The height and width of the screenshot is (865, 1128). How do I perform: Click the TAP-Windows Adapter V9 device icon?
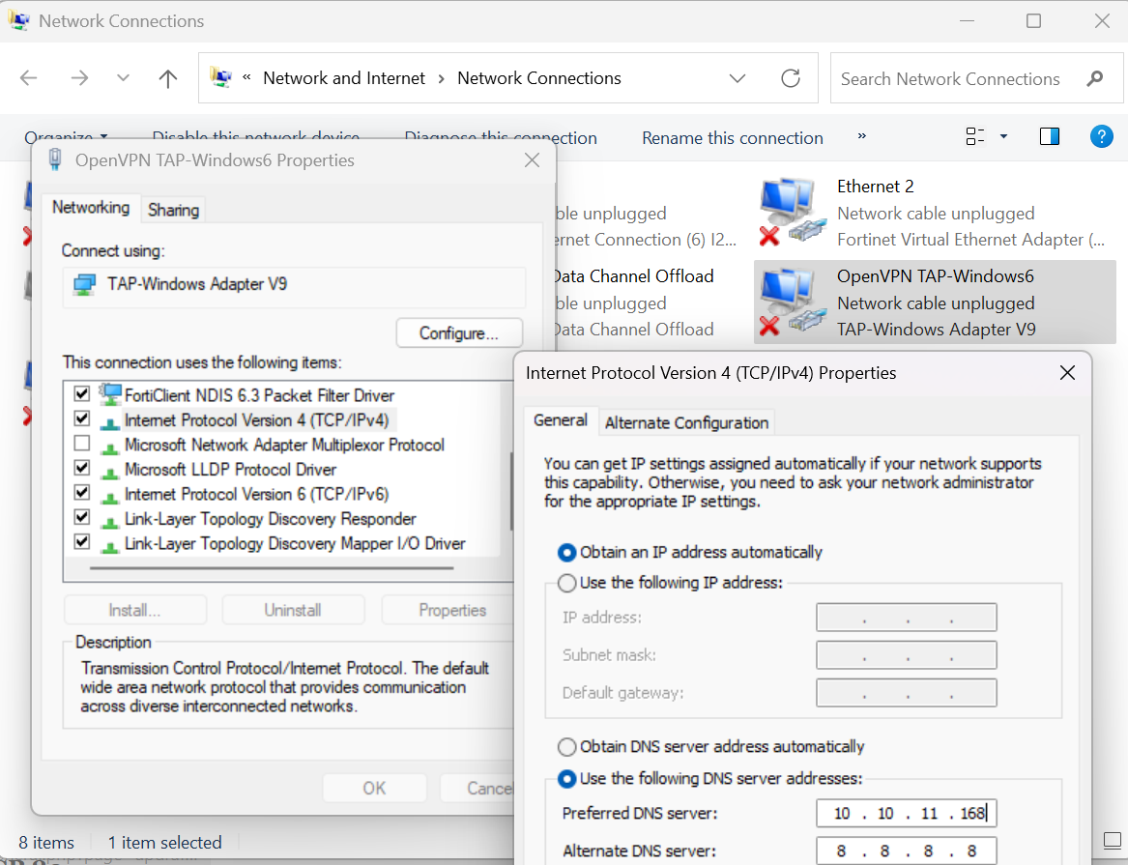pyautogui.click(x=84, y=285)
